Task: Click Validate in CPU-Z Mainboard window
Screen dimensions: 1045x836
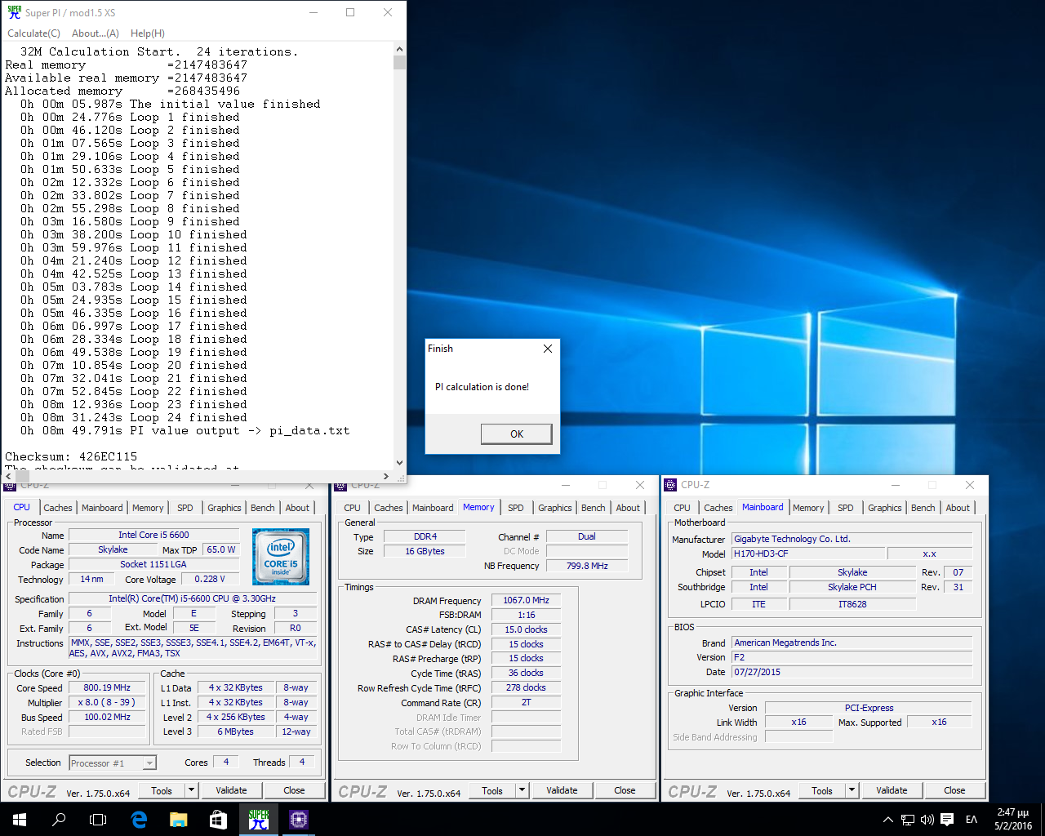Action: tap(892, 790)
